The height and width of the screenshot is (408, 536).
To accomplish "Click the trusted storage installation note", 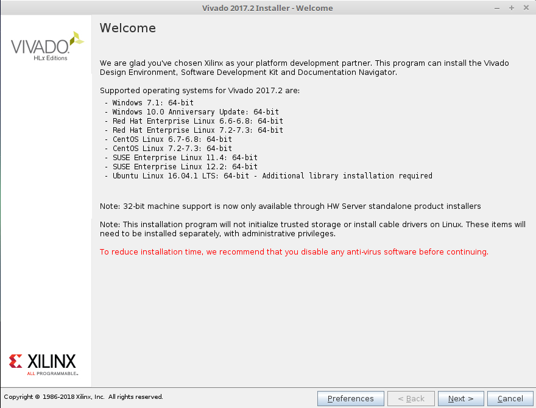I will [x=313, y=229].
